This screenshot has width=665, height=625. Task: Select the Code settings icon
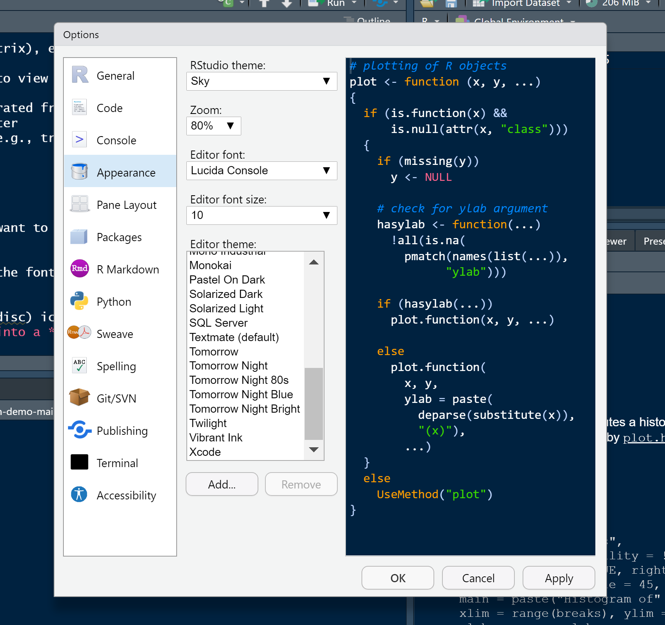(79, 108)
